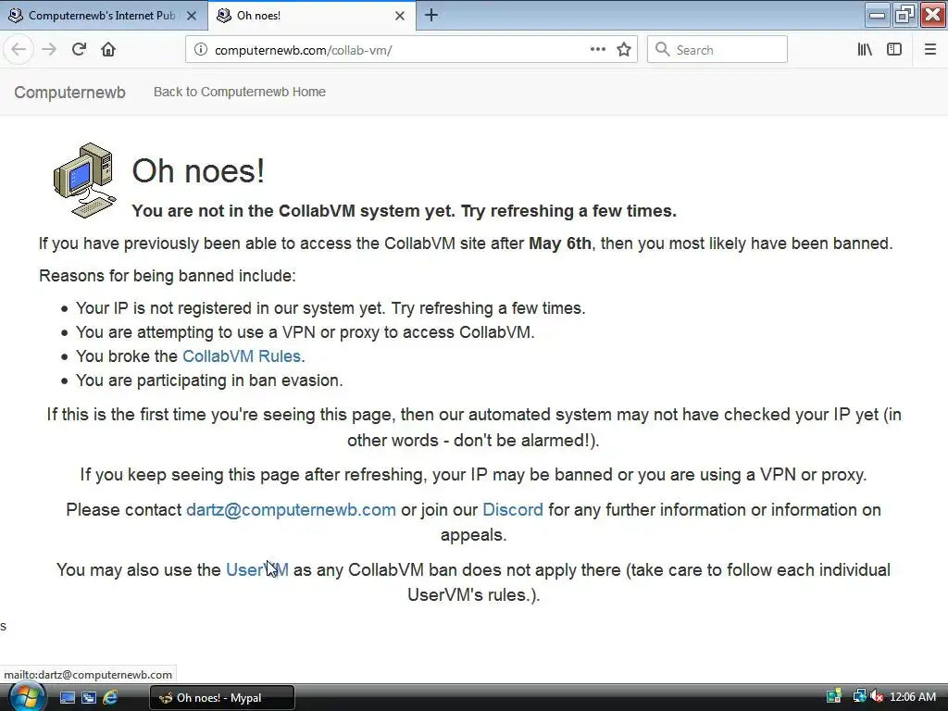Select the Oh noes! tab
The width and height of the screenshot is (948, 711).
click(312, 16)
